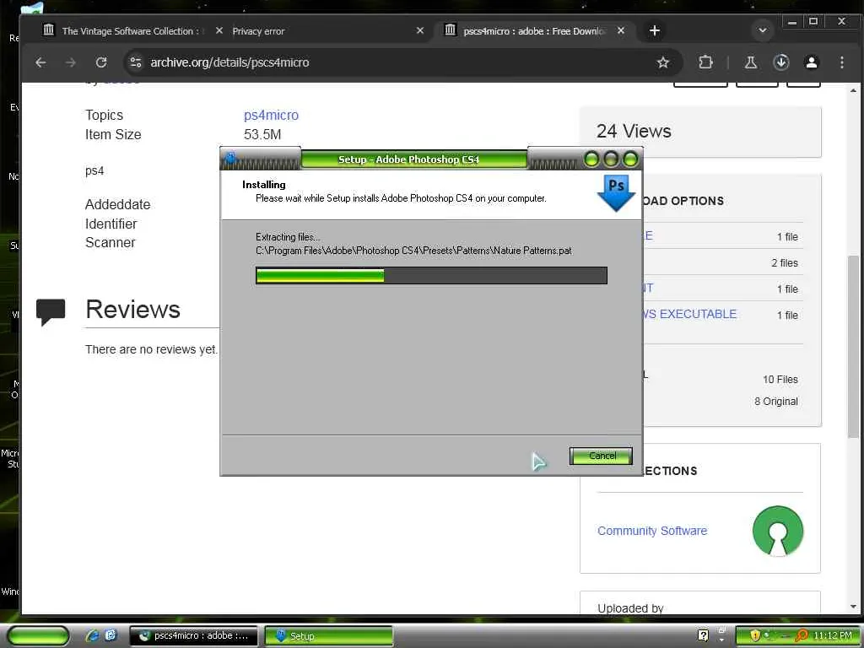
Task: Click the "Uploaded by" label
Action: click(630, 607)
